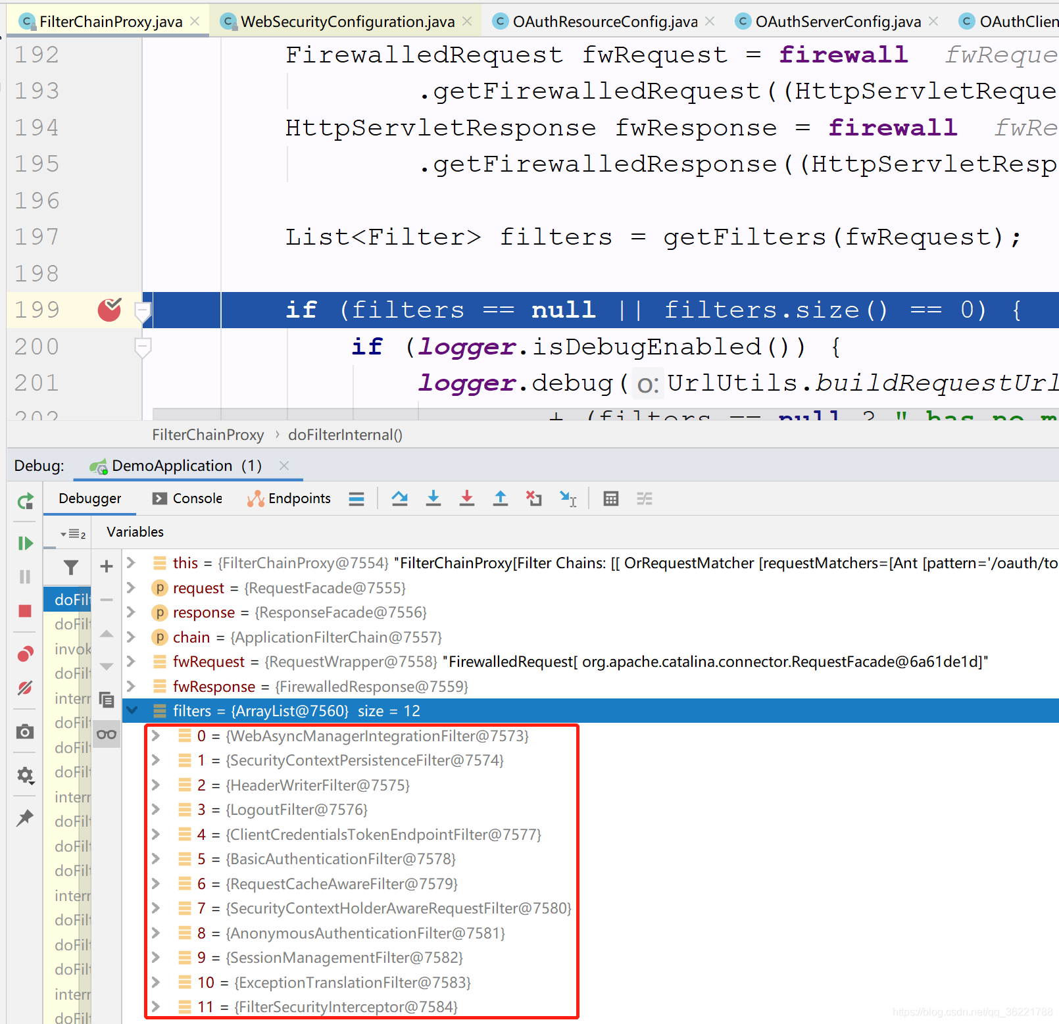Viewport: 1059px width, 1024px height.
Task: Toggle the breakpoint on line 199
Action: click(x=110, y=309)
